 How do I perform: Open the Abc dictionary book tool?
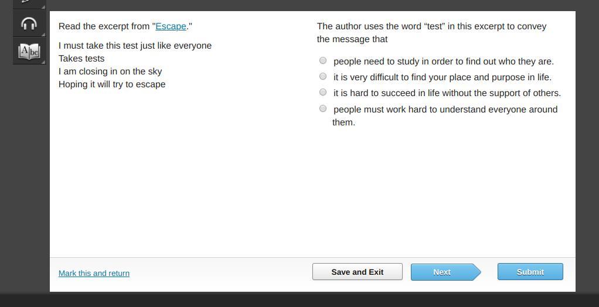[29, 52]
